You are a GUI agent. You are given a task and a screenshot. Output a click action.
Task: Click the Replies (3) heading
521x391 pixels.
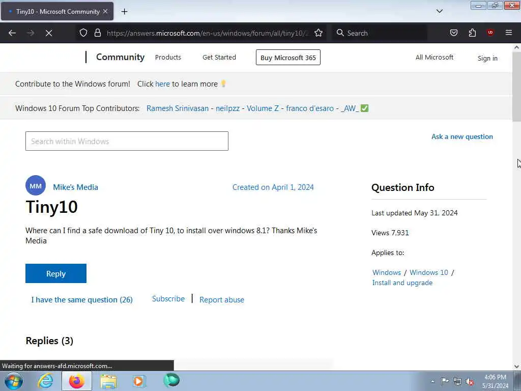pos(49,341)
